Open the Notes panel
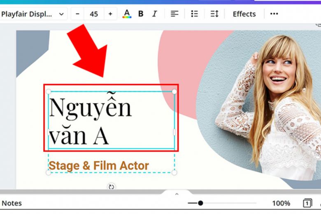Viewport: 321px width, 214px height. click(x=12, y=203)
